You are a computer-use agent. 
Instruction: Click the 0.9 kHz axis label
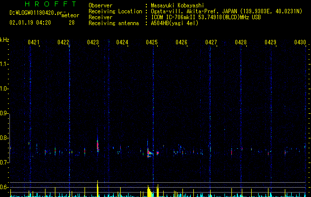[x=4, y=113]
